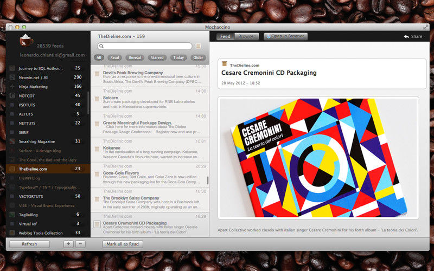434x271 pixels.
Task: Show Older articles
Action: coord(198,57)
